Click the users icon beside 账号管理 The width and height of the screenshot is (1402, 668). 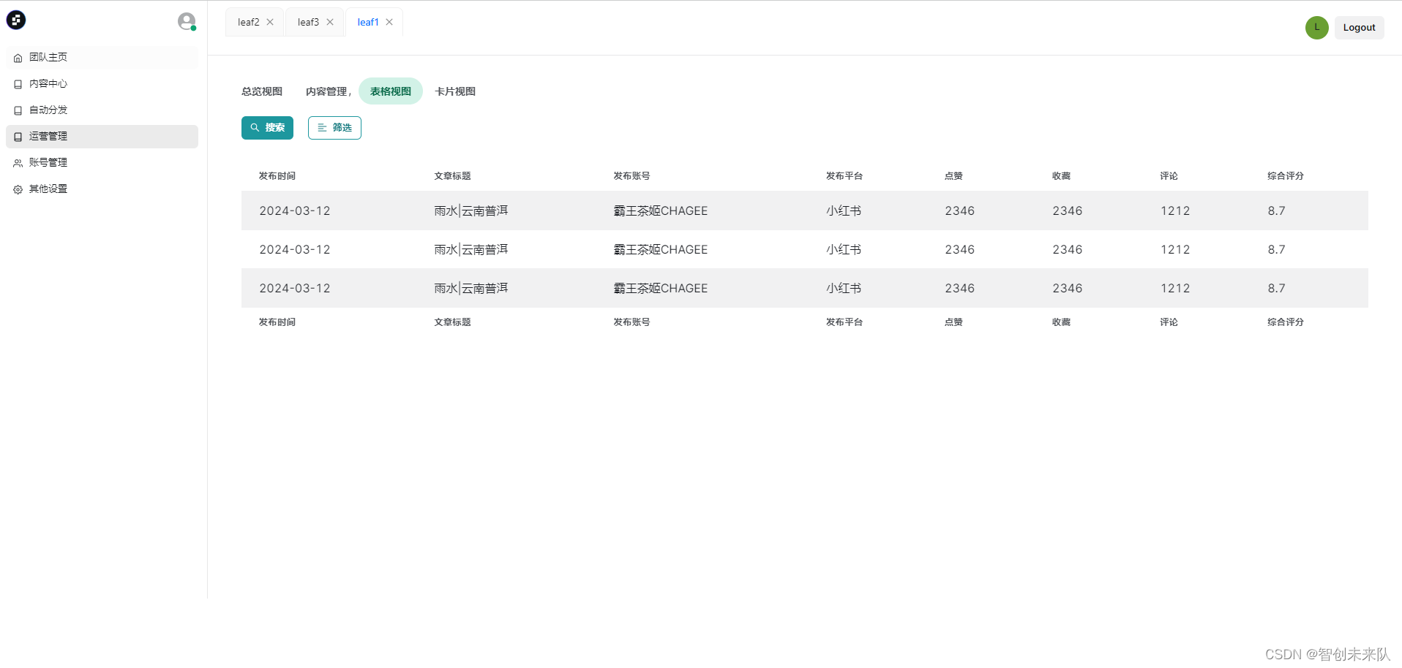point(18,163)
